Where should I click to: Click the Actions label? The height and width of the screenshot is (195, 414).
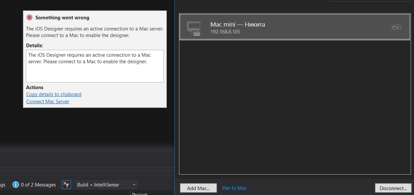point(35,88)
